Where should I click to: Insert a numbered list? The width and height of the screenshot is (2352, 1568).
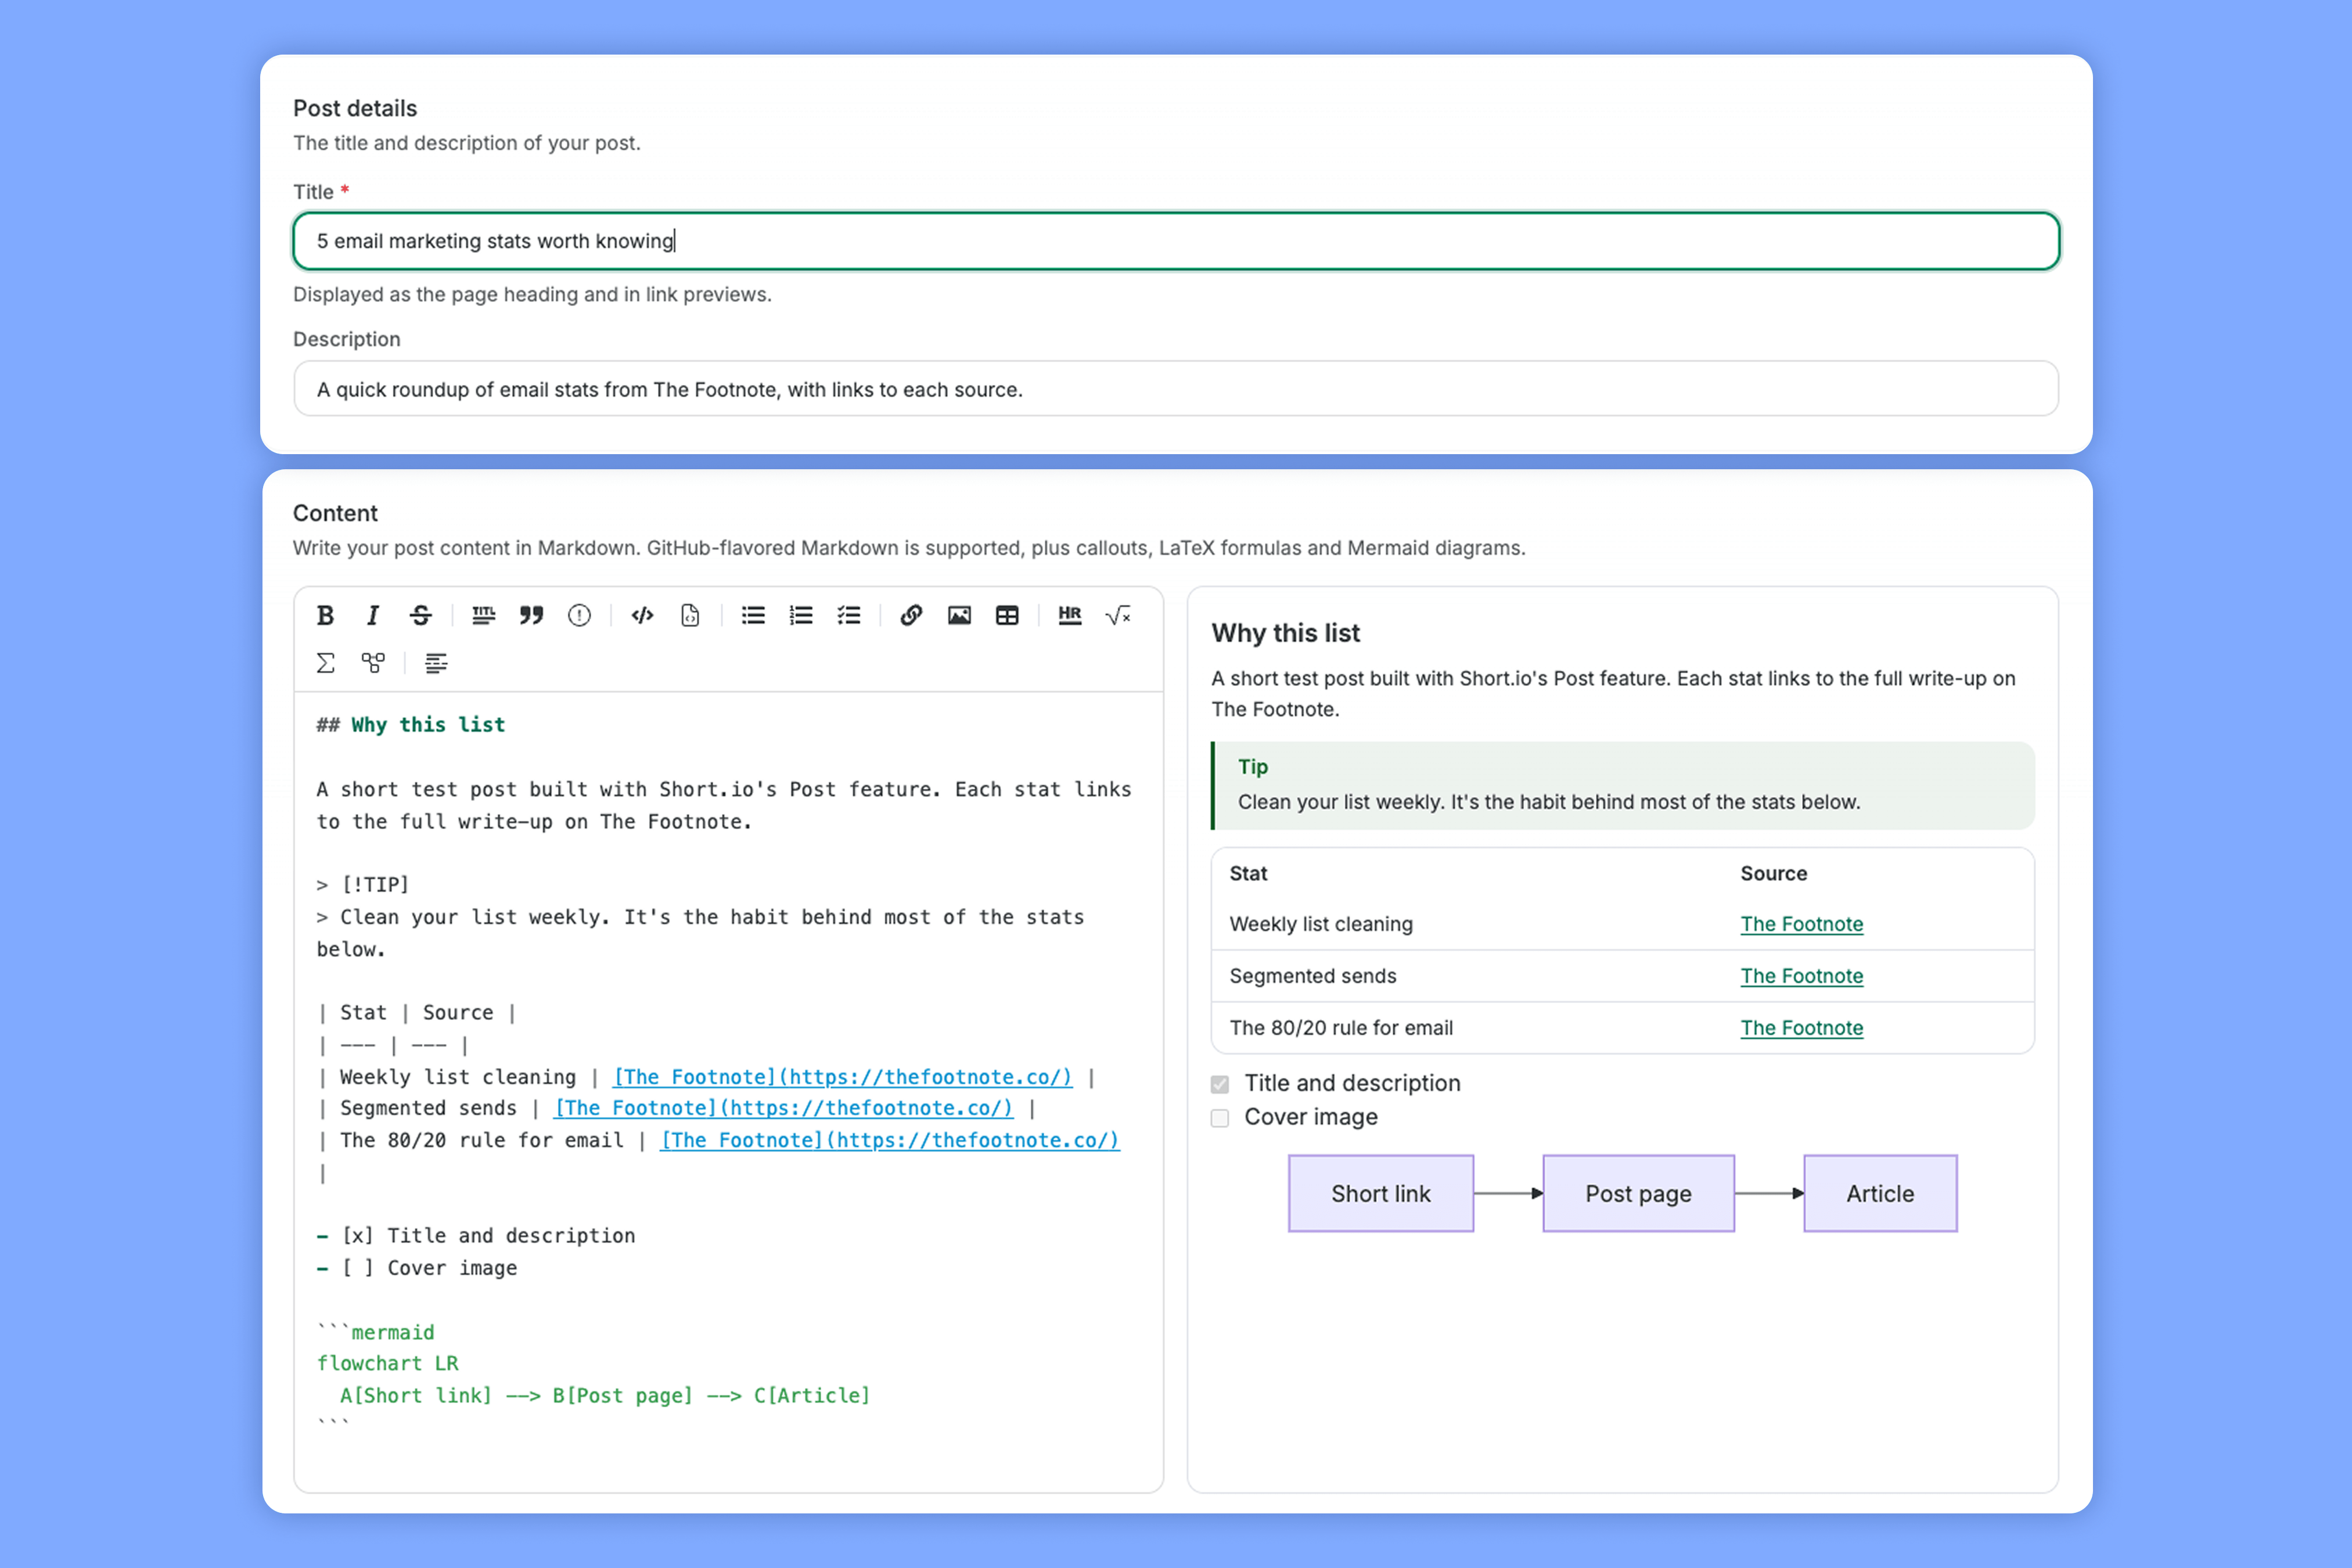pyautogui.click(x=801, y=615)
